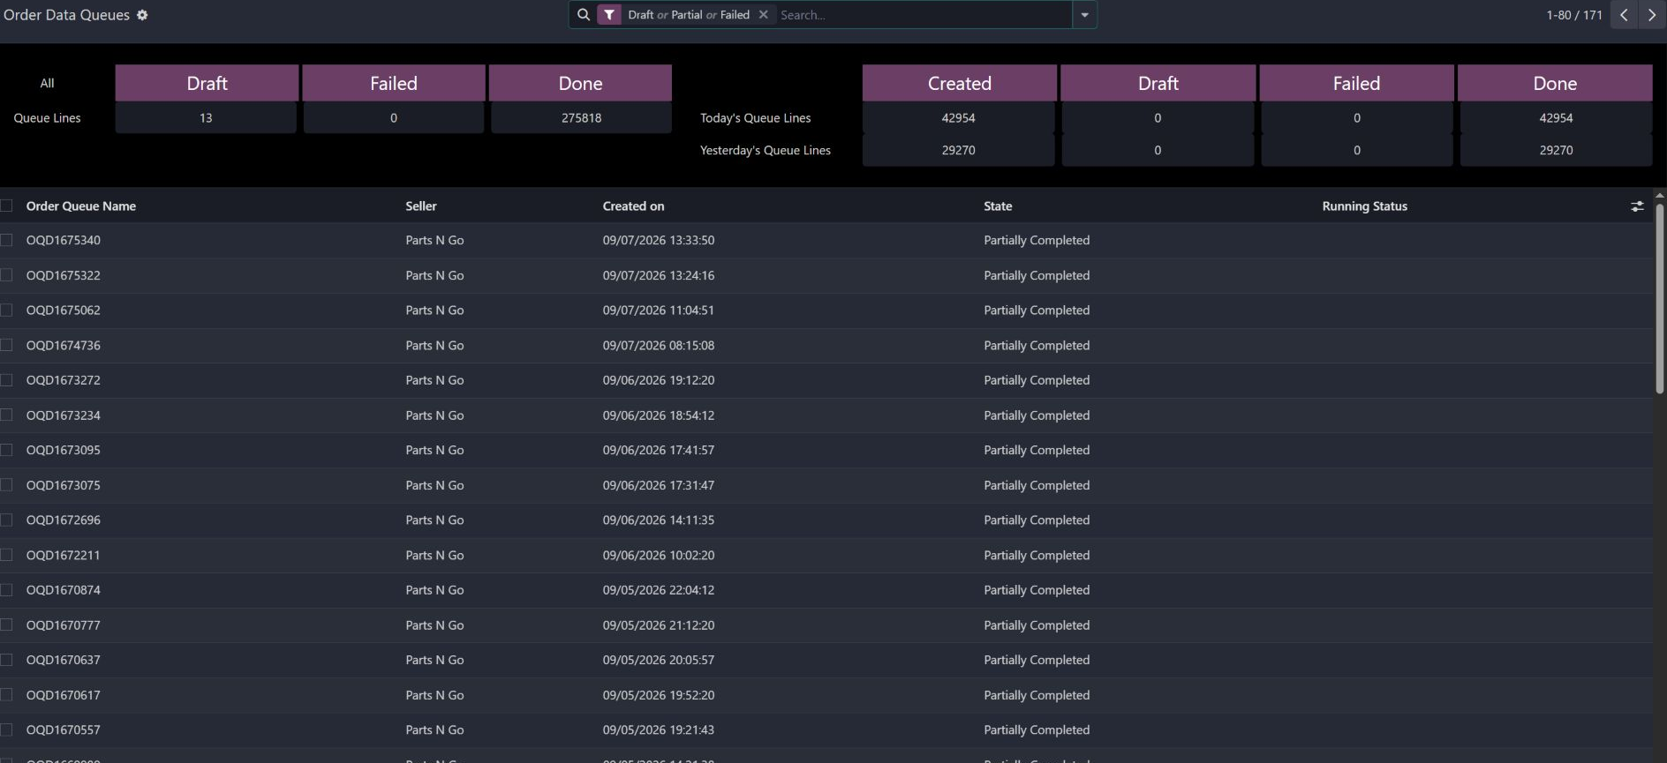Open the optional columns adjust icon
Screen dimensions: 1667x763
point(1637,206)
